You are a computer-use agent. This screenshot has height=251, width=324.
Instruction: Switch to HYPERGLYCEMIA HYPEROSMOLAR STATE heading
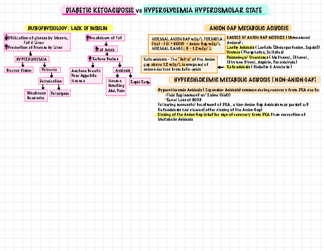click(202, 10)
